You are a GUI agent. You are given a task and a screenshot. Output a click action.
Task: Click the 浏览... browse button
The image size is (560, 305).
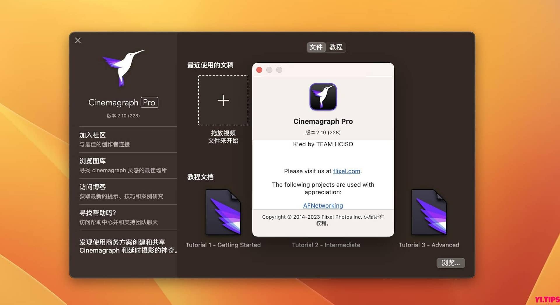[451, 263]
